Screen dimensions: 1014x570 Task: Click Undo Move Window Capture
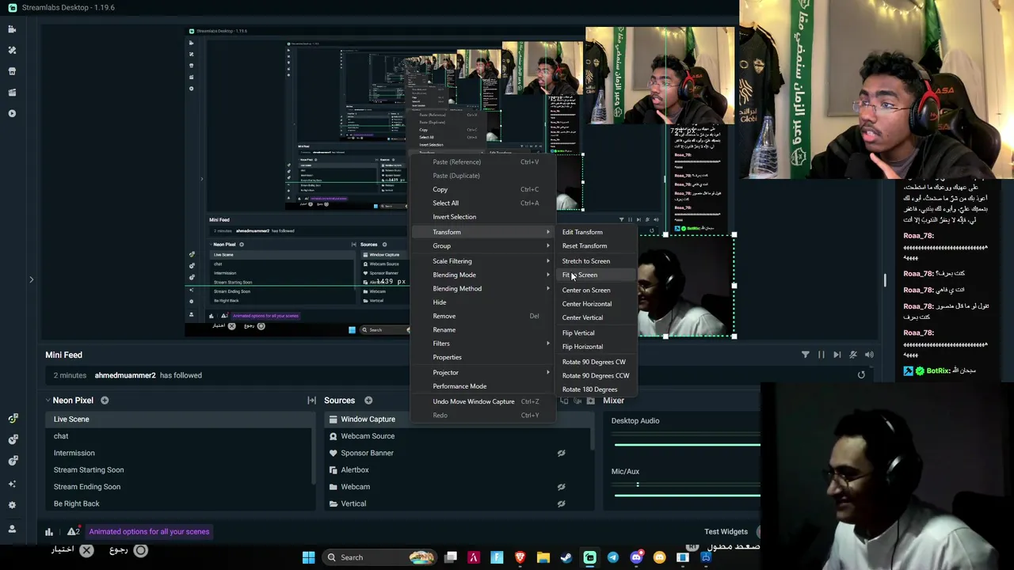pos(483,401)
